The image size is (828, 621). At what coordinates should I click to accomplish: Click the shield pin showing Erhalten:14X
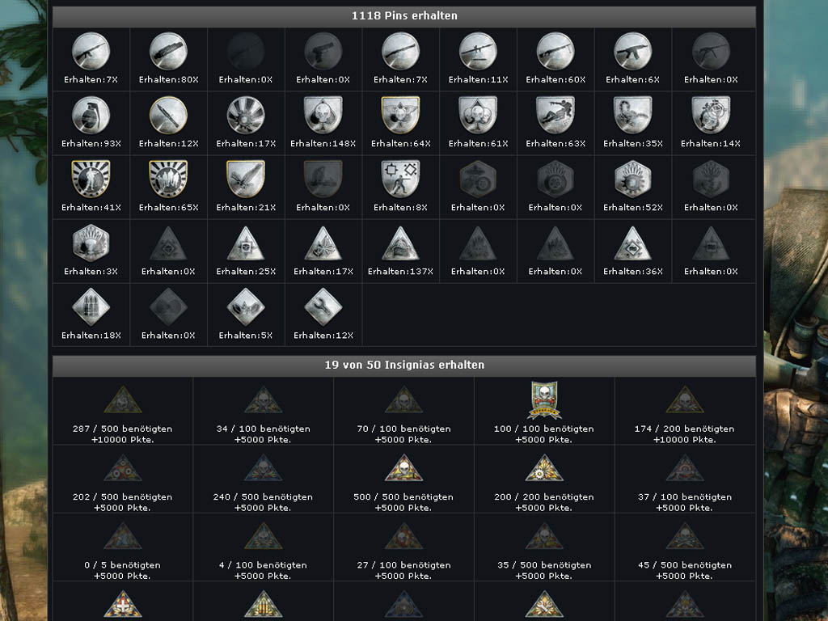click(x=710, y=115)
